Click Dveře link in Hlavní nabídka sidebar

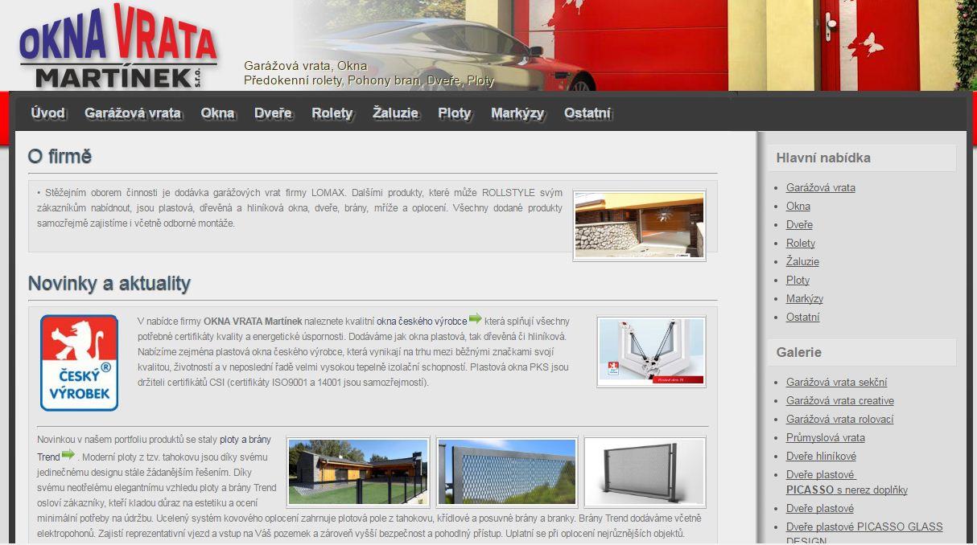point(799,225)
